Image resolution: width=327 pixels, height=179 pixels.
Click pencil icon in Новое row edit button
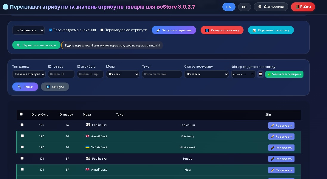pos(272,159)
